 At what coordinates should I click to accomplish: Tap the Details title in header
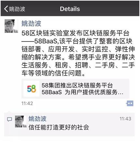(70, 9)
